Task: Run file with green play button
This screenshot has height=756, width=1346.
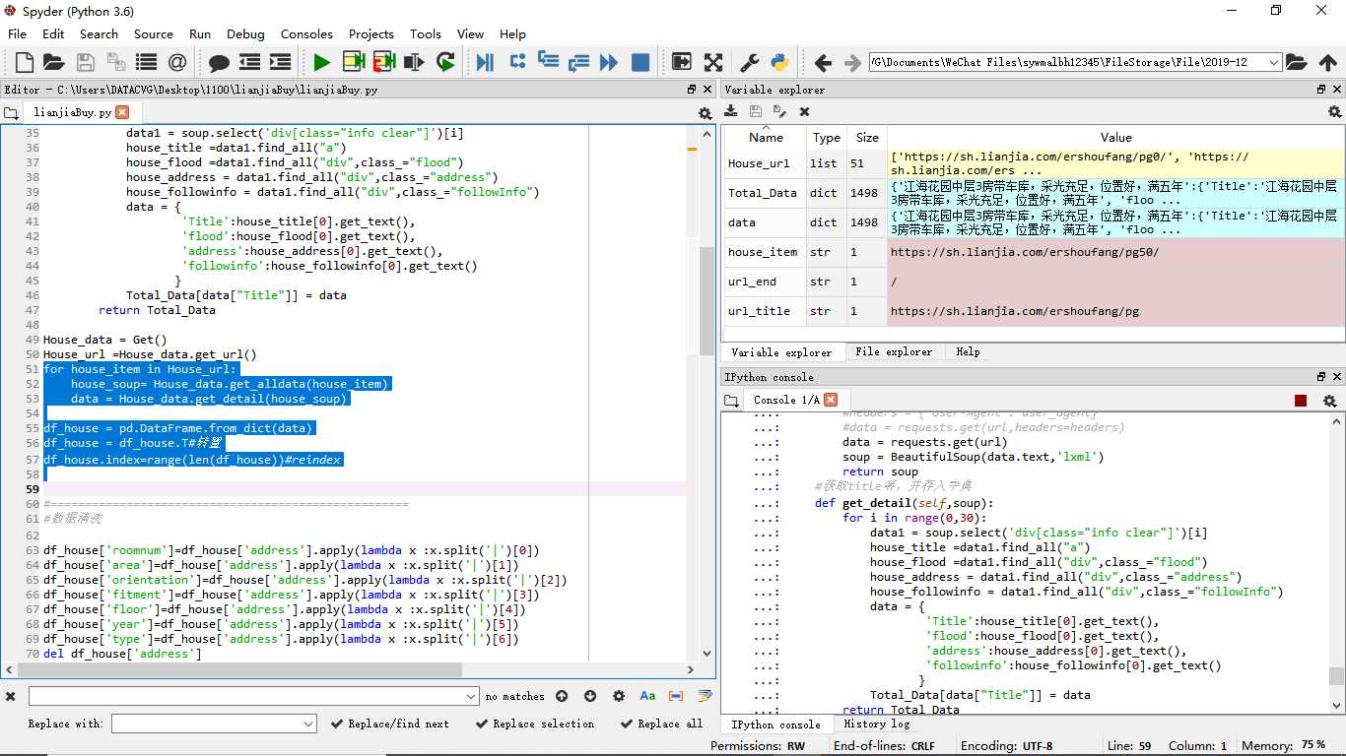Action: coord(321,62)
